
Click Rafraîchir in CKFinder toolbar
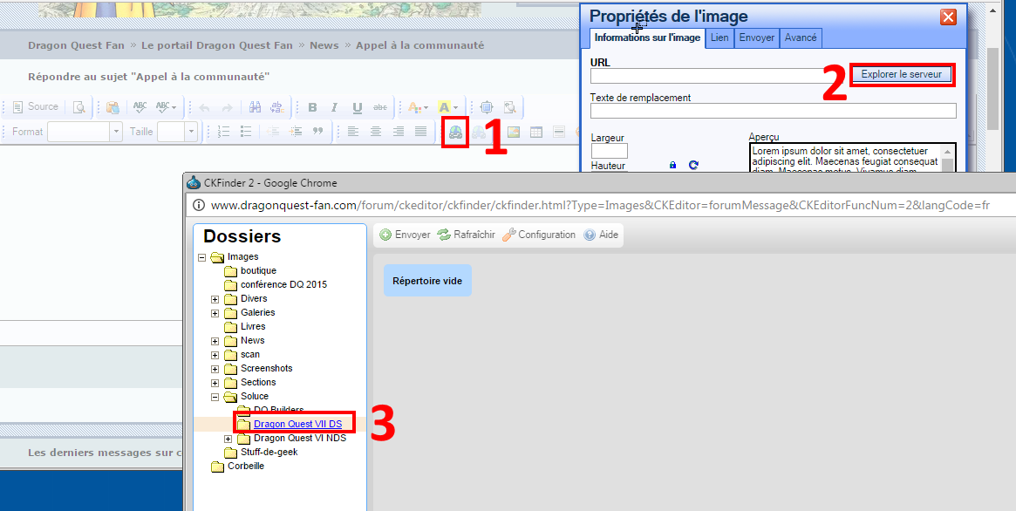pos(467,235)
